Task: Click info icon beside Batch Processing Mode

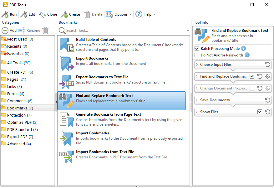Action: point(243,49)
